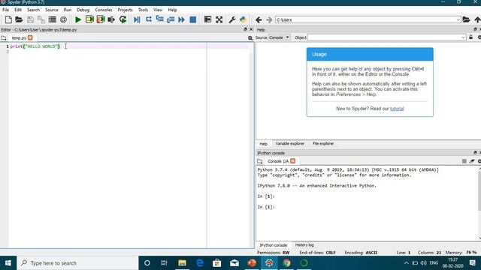Viewport: 481px width, 270px height.
Task: Open Edit menu
Action: [x=18, y=10]
